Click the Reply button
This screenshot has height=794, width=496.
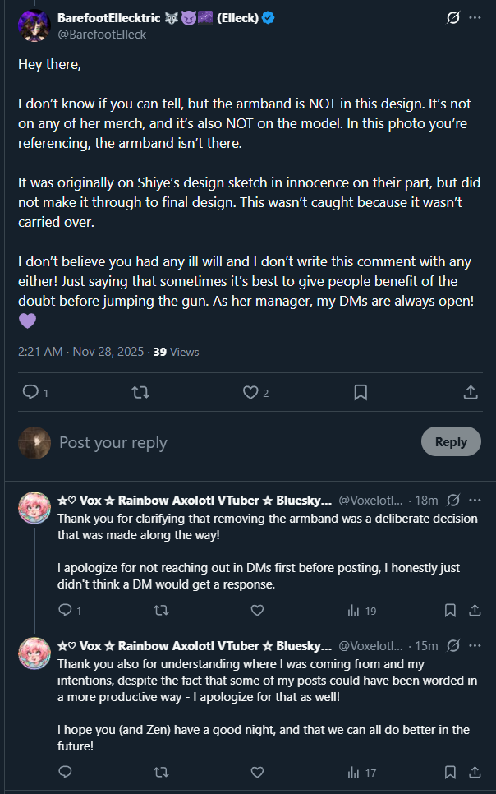pos(451,441)
